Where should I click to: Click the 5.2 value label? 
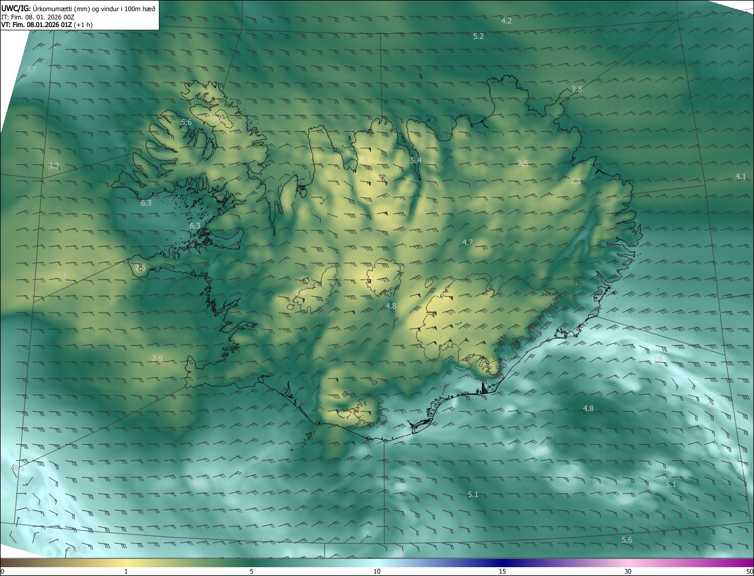click(x=478, y=37)
